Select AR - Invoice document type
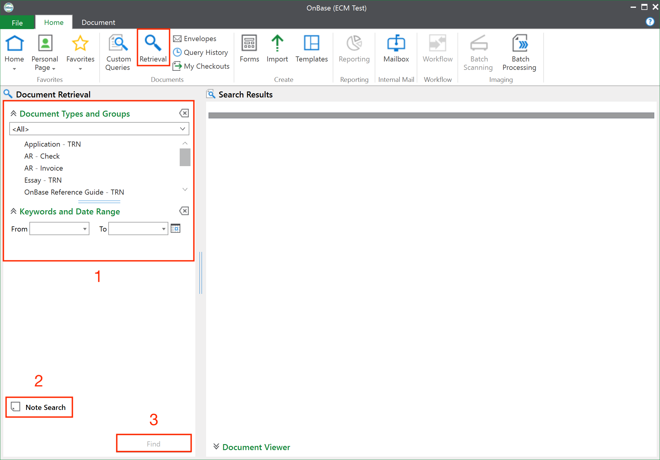660x460 pixels. coord(43,168)
